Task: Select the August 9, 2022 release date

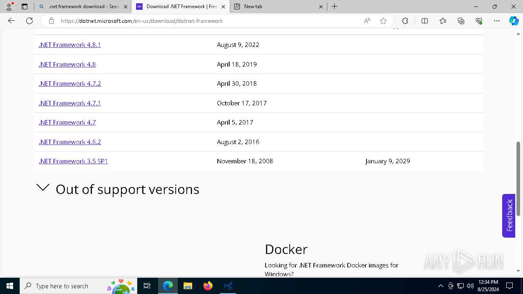Action: 238,45
